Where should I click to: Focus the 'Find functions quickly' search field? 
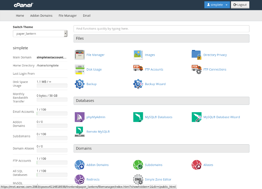[161, 29]
